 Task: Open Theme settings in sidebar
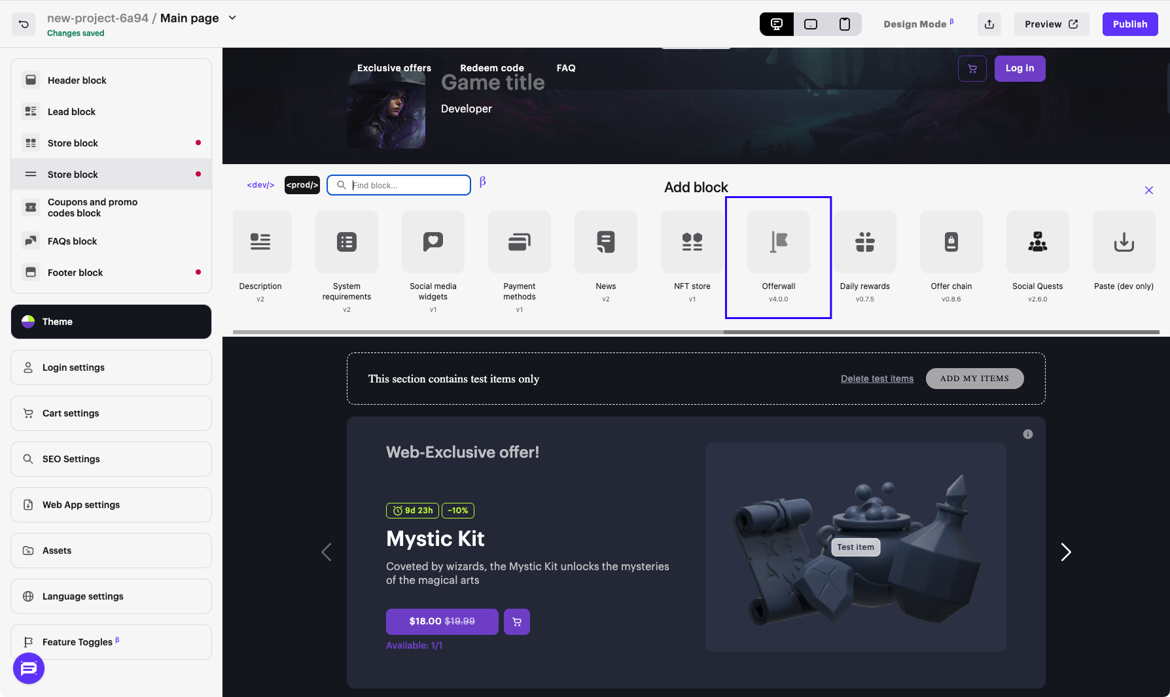point(111,322)
